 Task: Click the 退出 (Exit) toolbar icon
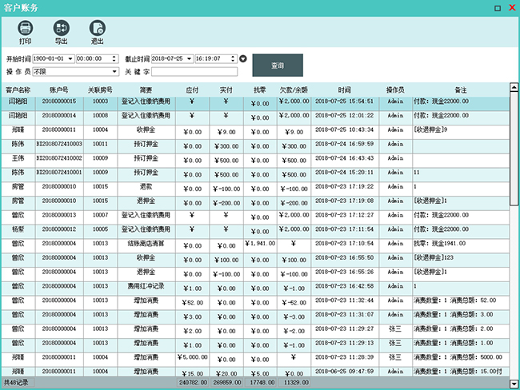(x=97, y=30)
